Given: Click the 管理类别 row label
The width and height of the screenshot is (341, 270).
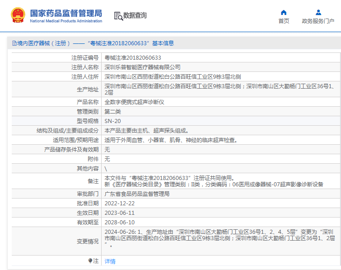Looking at the screenshot, I should tap(88, 112).
